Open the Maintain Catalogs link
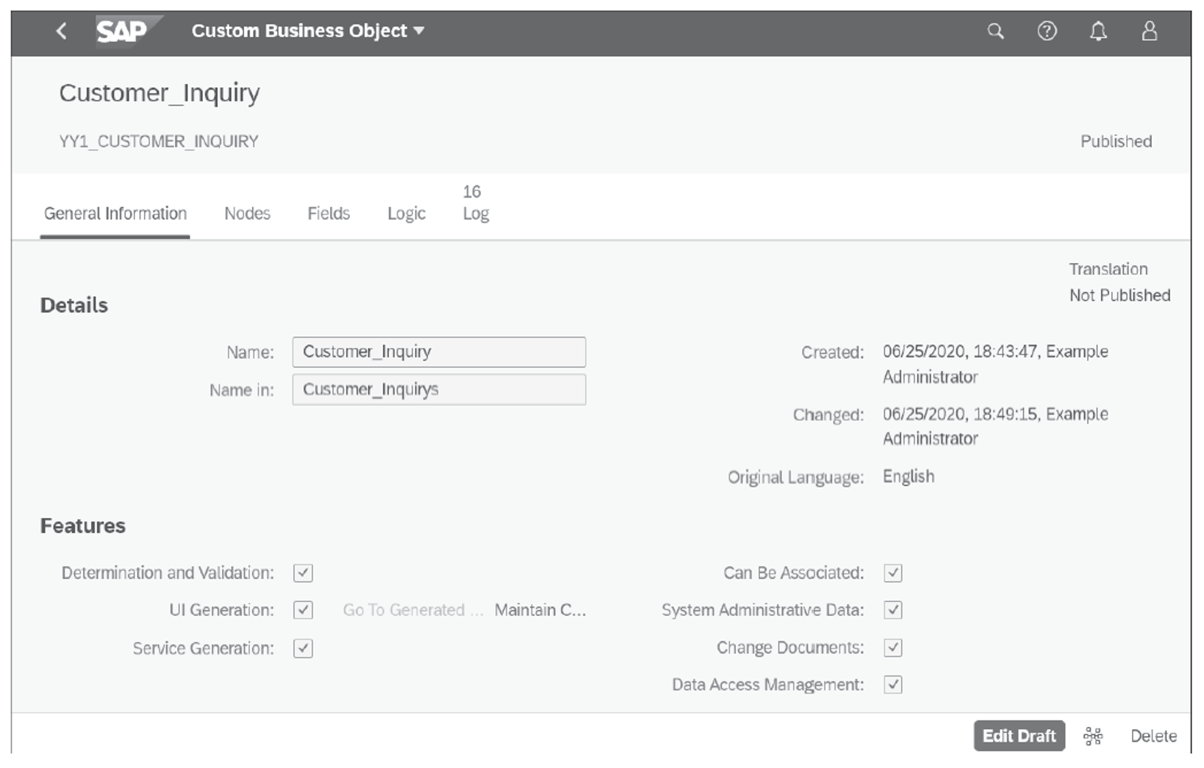This screenshot has height=768, width=1204. click(x=540, y=609)
